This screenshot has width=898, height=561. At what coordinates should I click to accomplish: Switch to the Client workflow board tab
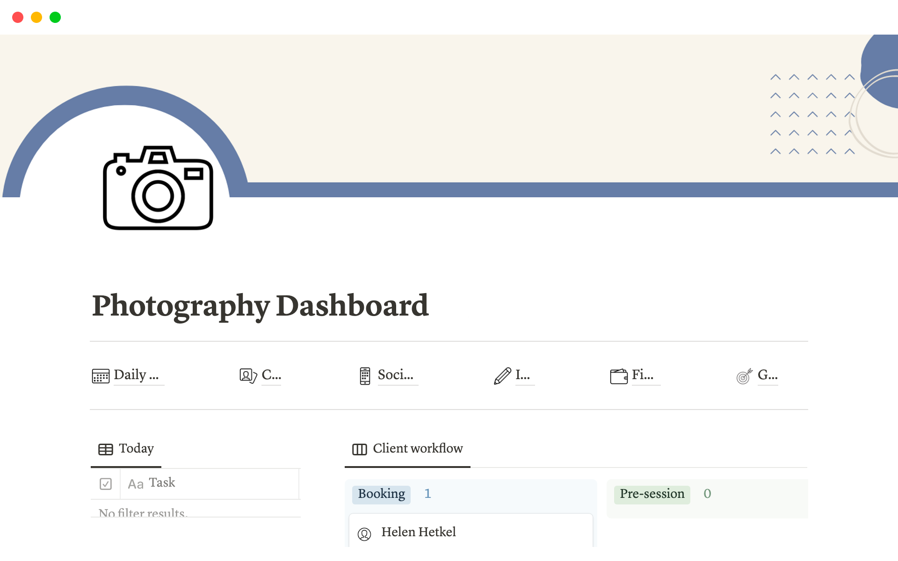pyautogui.click(x=407, y=449)
